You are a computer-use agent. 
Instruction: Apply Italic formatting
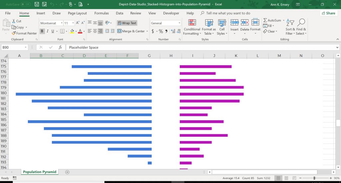[47, 31]
